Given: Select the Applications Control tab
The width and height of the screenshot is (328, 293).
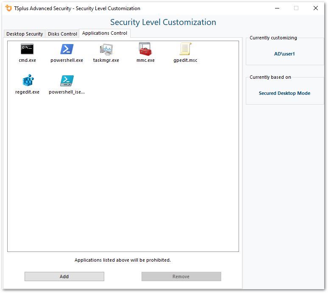Looking at the screenshot, I should coord(105,33).
